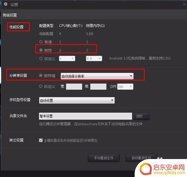Click the settings gear icon in title bar

click(6, 4)
